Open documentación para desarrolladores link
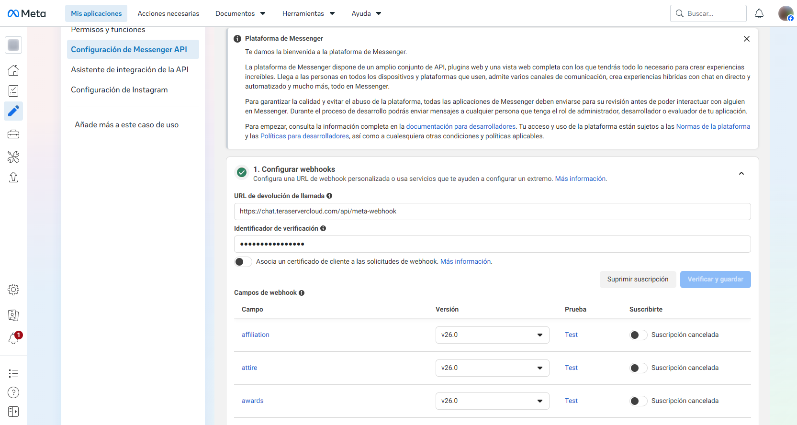Screen dimensions: 797x425 461,126
